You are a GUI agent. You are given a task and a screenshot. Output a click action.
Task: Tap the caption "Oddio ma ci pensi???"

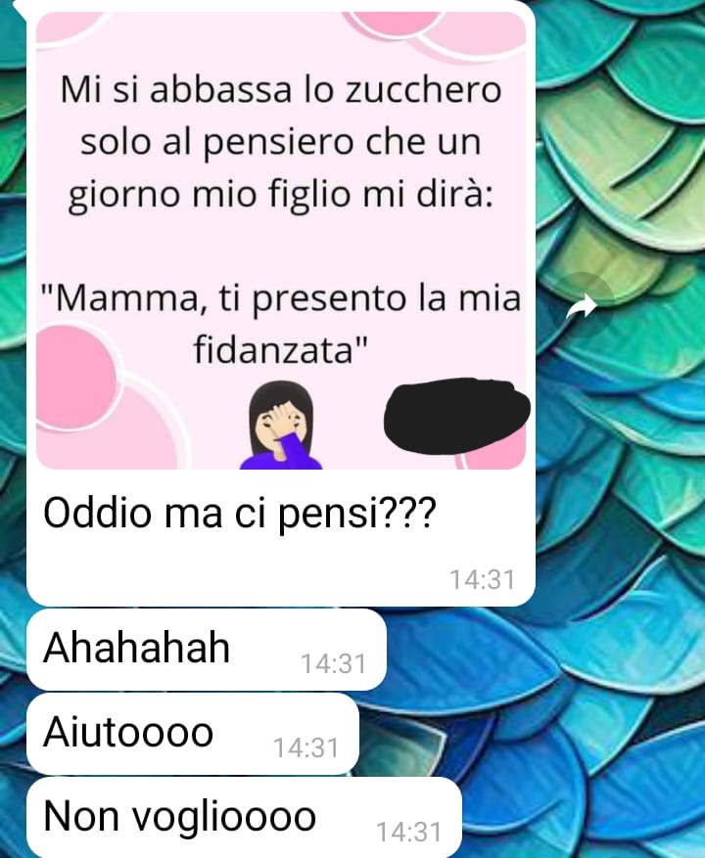click(239, 514)
